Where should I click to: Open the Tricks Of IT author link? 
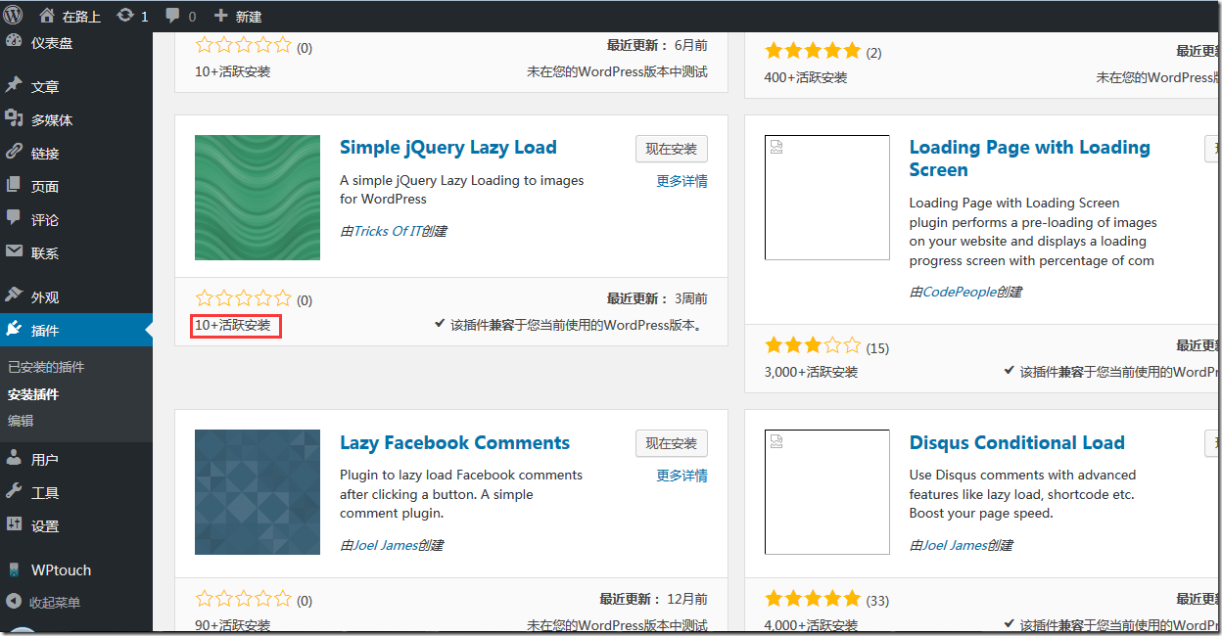(387, 231)
